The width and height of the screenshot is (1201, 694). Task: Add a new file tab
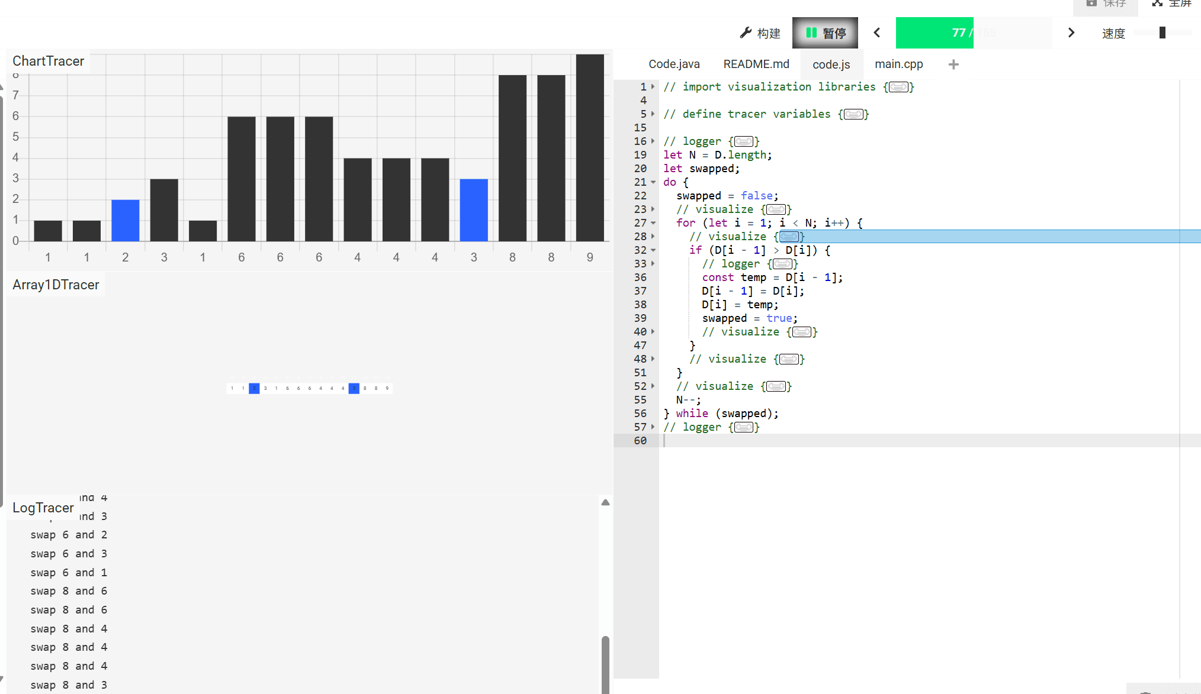(x=953, y=64)
